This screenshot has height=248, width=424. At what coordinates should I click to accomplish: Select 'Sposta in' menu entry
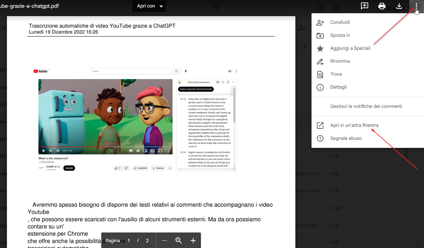(368, 35)
